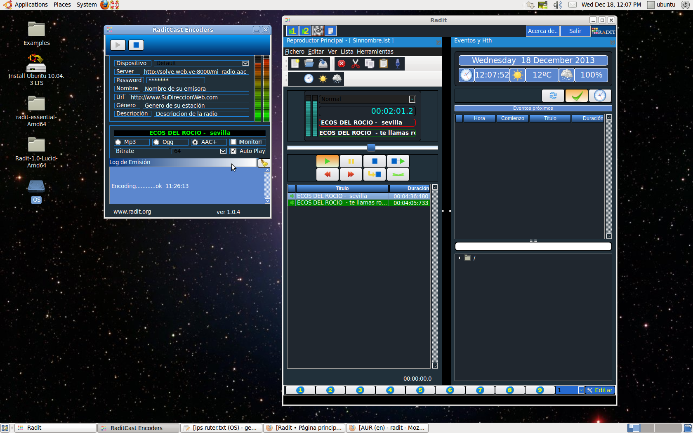
Task: Create a new playlist with the new-document icon
Action: [295, 64]
